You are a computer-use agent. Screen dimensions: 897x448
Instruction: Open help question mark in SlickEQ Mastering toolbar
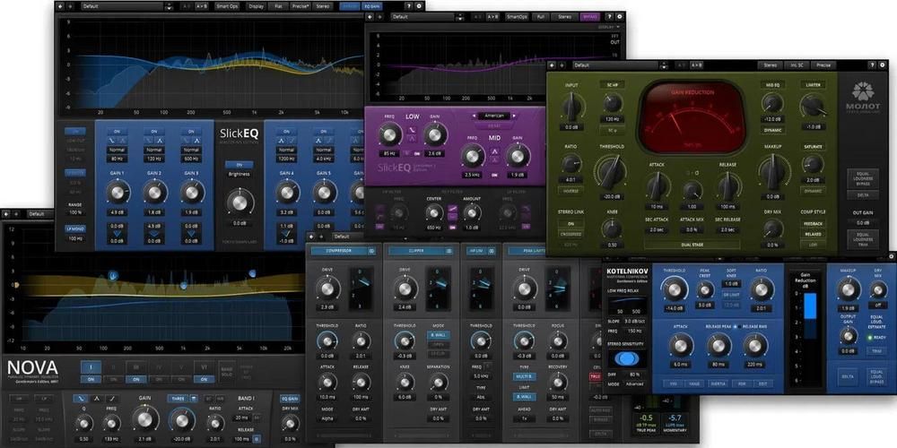coord(408,6)
